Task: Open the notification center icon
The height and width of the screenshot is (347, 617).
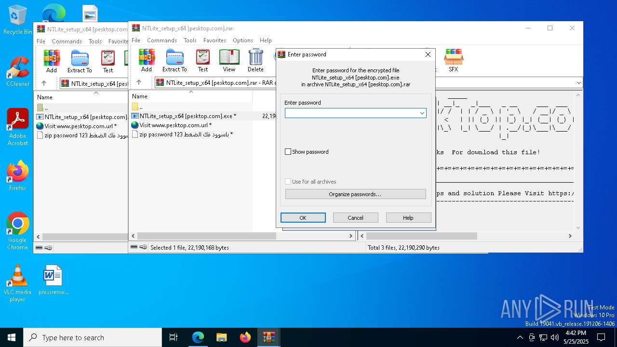Action: pyautogui.click(x=601, y=337)
